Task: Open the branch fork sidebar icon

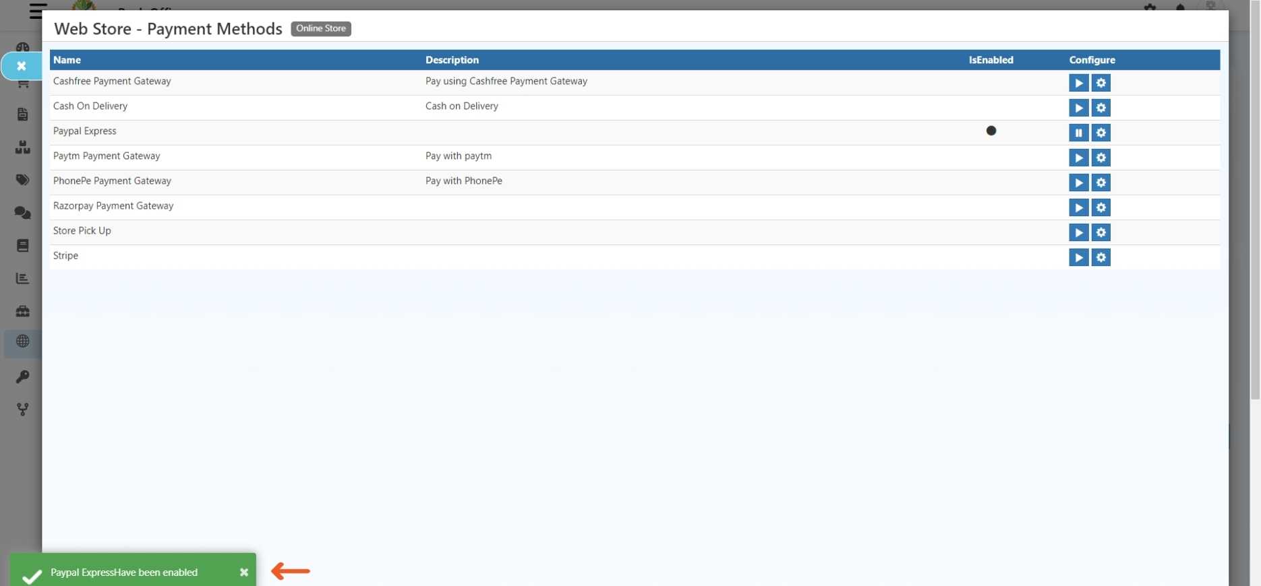Action: pos(23,410)
